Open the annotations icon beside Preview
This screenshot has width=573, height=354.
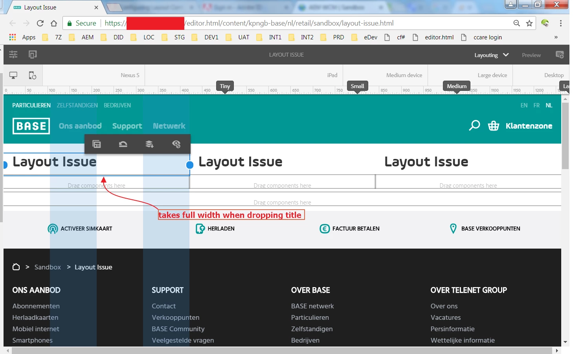560,55
